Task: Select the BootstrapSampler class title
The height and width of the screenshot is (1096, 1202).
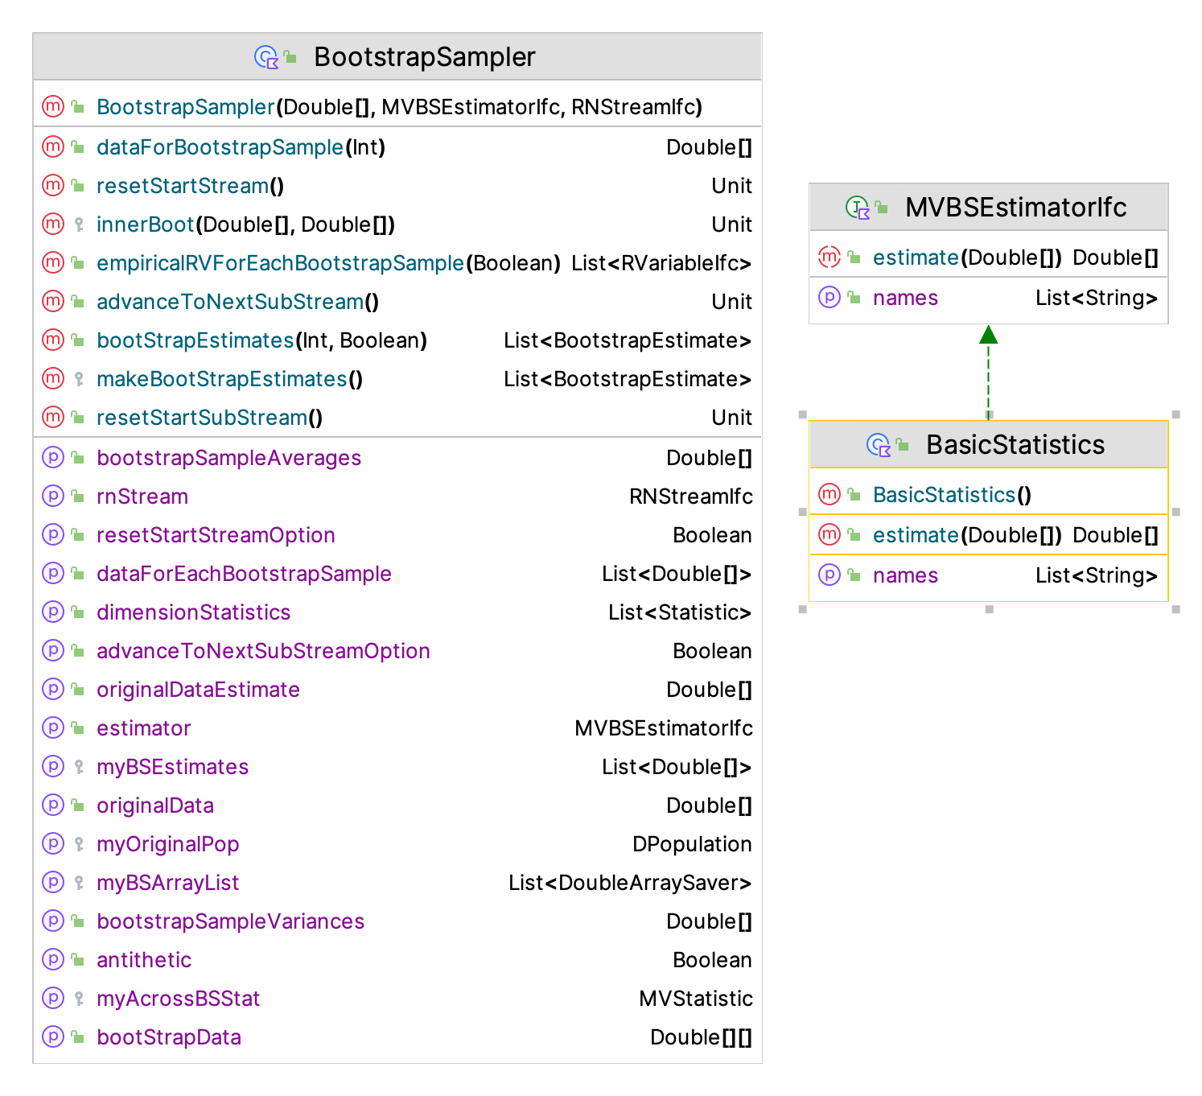Action: point(425,57)
